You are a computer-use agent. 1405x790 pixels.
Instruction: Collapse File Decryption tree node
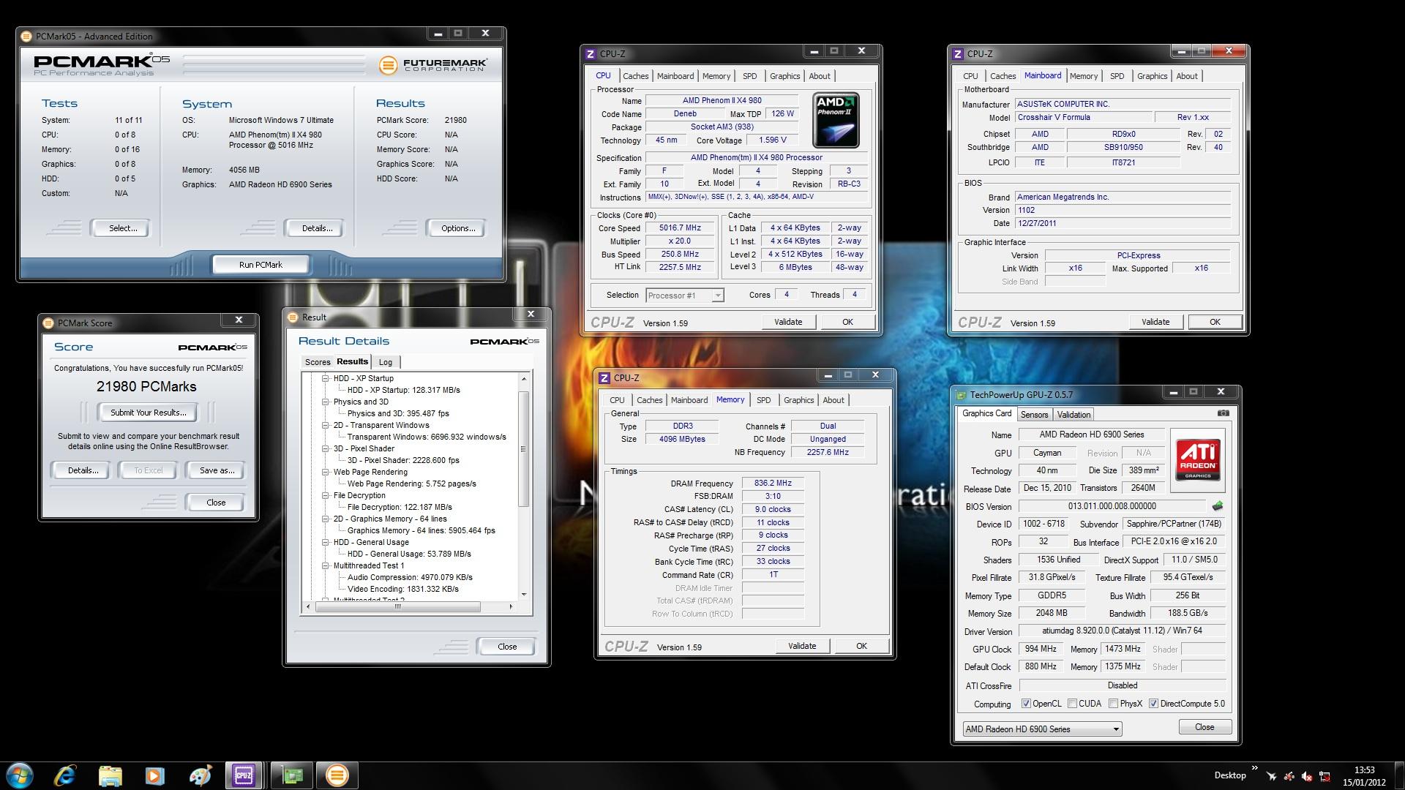tap(326, 495)
